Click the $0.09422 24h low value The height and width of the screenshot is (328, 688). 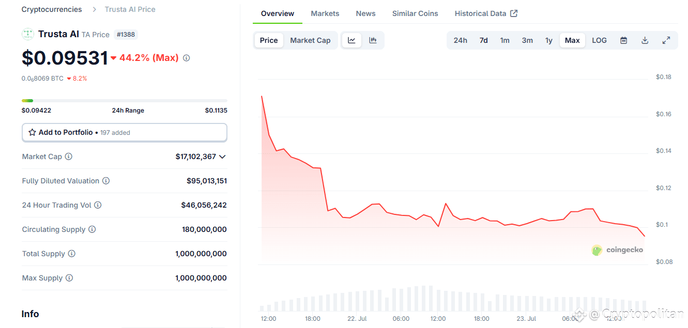click(36, 110)
